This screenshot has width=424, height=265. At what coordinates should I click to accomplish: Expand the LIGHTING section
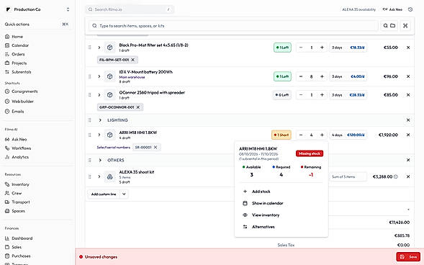100,120
